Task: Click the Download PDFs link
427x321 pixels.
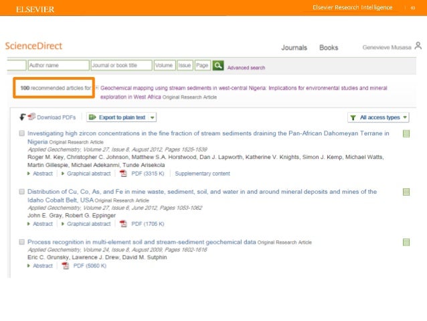Action: (56, 117)
